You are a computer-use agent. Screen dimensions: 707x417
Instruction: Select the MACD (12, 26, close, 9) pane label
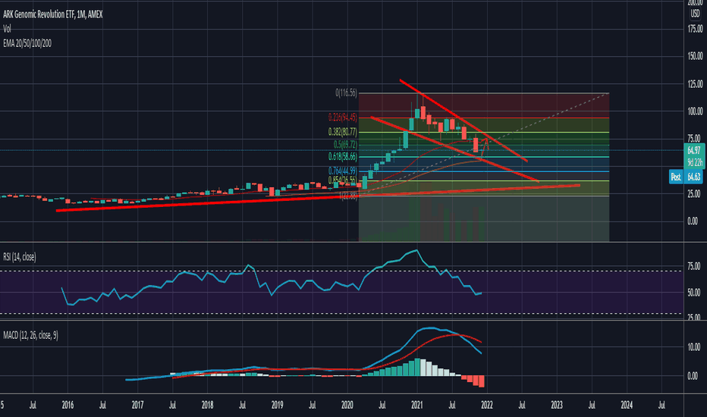[x=30, y=335]
